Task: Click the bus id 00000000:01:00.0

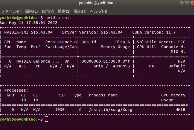Action: (x=101, y=61)
